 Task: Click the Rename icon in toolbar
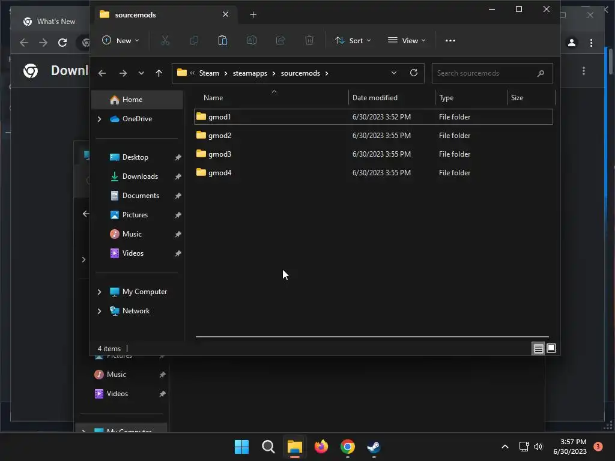(x=252, y=40)
